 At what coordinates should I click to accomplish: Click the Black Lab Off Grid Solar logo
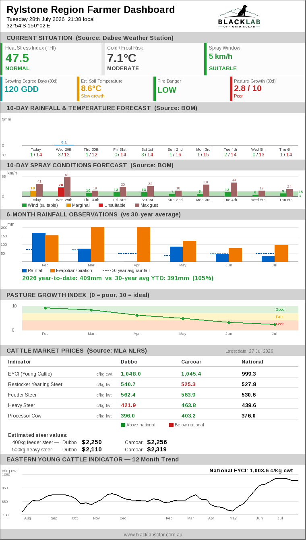[239, 16]
